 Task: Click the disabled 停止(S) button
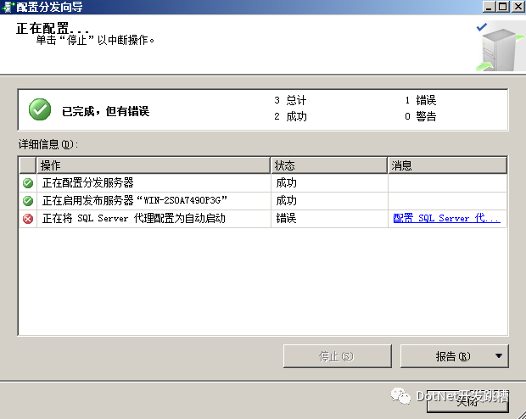pos(338,356)
